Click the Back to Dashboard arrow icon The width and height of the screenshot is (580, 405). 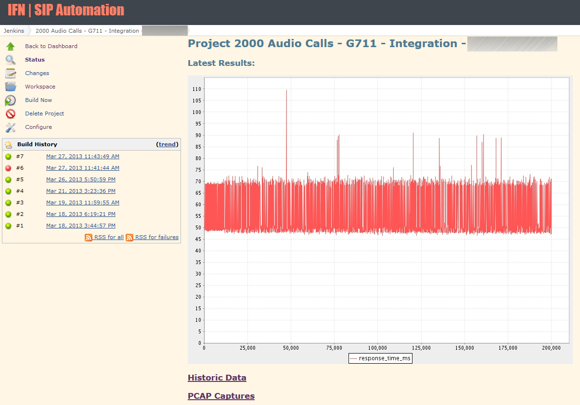pos(11,46)
